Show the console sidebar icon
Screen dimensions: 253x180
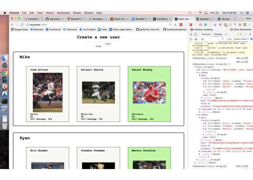pyautogui.click(x=191, y=39)
